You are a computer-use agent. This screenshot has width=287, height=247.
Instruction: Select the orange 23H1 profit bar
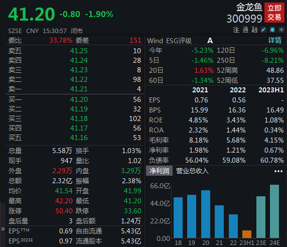point(247,234)
